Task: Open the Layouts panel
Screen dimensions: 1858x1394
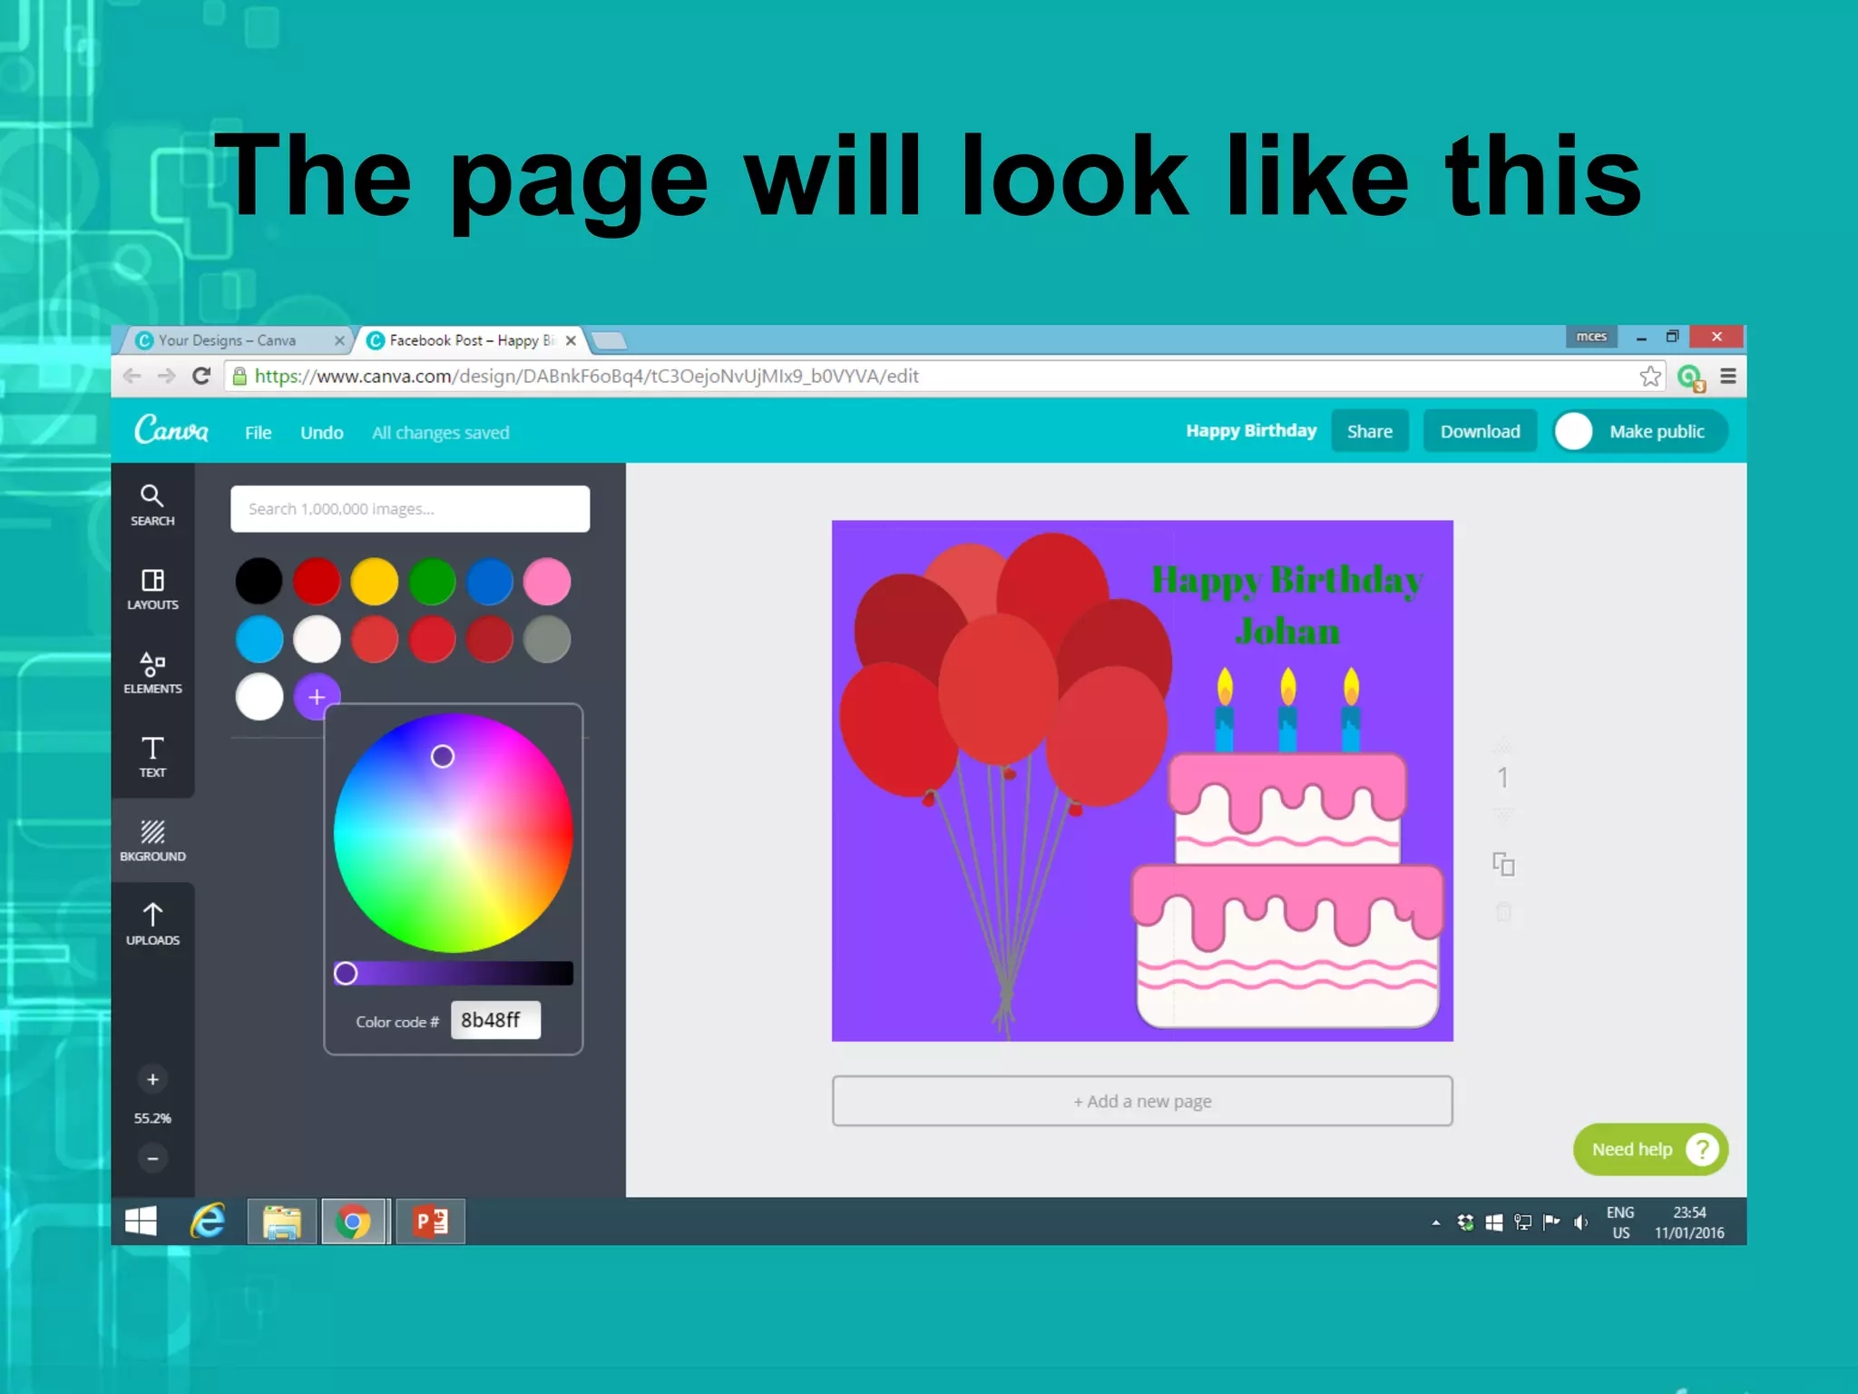Action: [152, 589]
